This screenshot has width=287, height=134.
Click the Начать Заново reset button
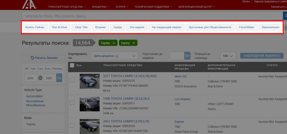point(43,58)
